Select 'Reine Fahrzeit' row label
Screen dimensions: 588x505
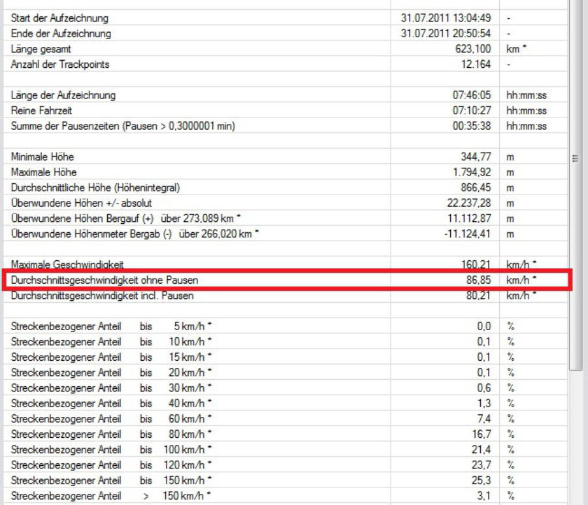pos(41,110)
